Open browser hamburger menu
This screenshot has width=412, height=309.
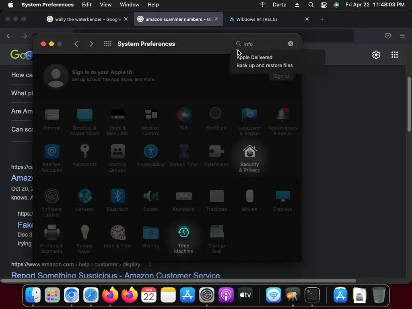(402, 36)
